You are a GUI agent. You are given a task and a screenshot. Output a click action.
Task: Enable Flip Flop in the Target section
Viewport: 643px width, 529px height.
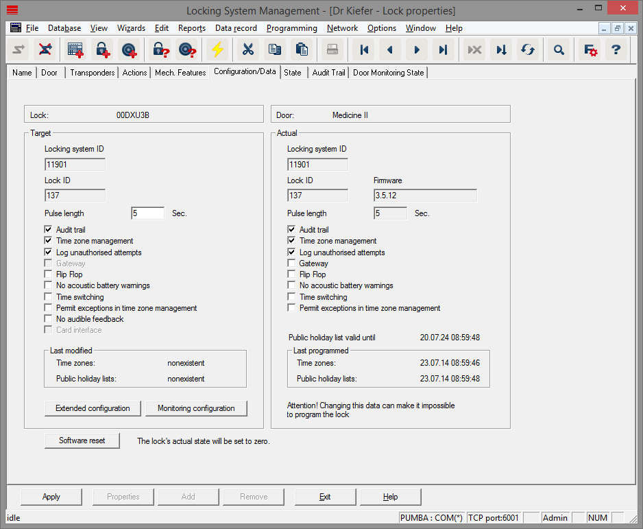pyautogui.click(x=48, y=274)
